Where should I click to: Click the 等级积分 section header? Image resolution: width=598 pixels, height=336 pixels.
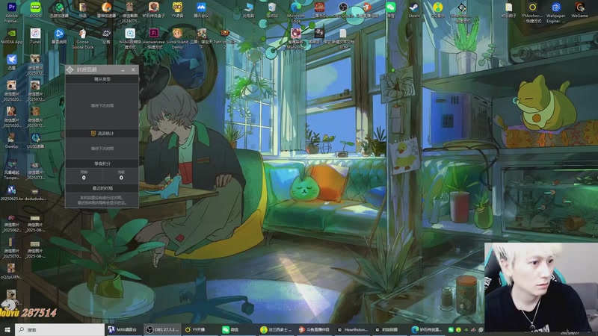[102, 164]
